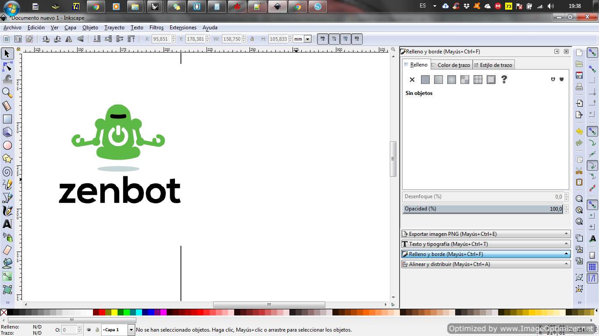Lower selection to bottom

pyautogui.click(x=97, y=39)
